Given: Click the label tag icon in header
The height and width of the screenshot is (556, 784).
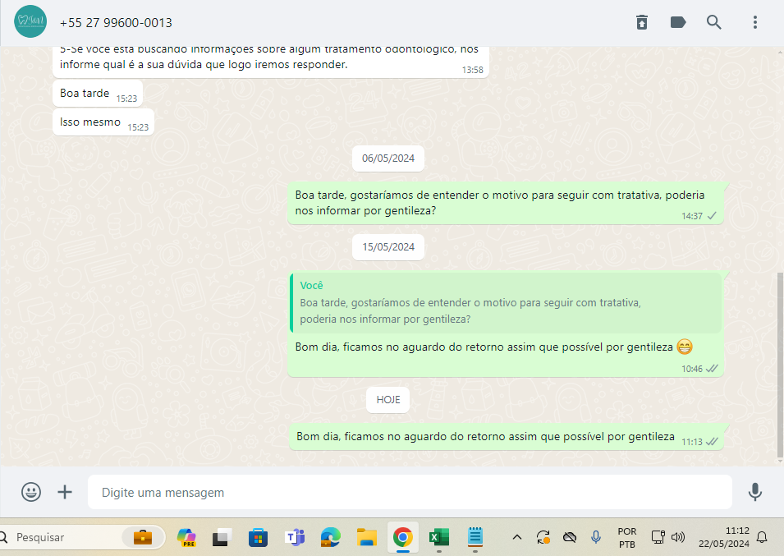Looking at the screenshot, I should click(x=678, y=22).
